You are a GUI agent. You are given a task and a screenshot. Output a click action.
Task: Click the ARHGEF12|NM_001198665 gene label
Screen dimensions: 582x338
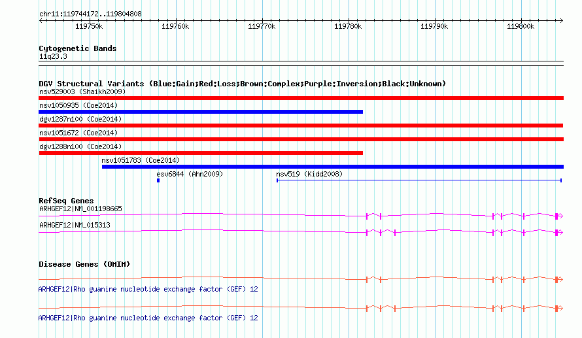80,209
